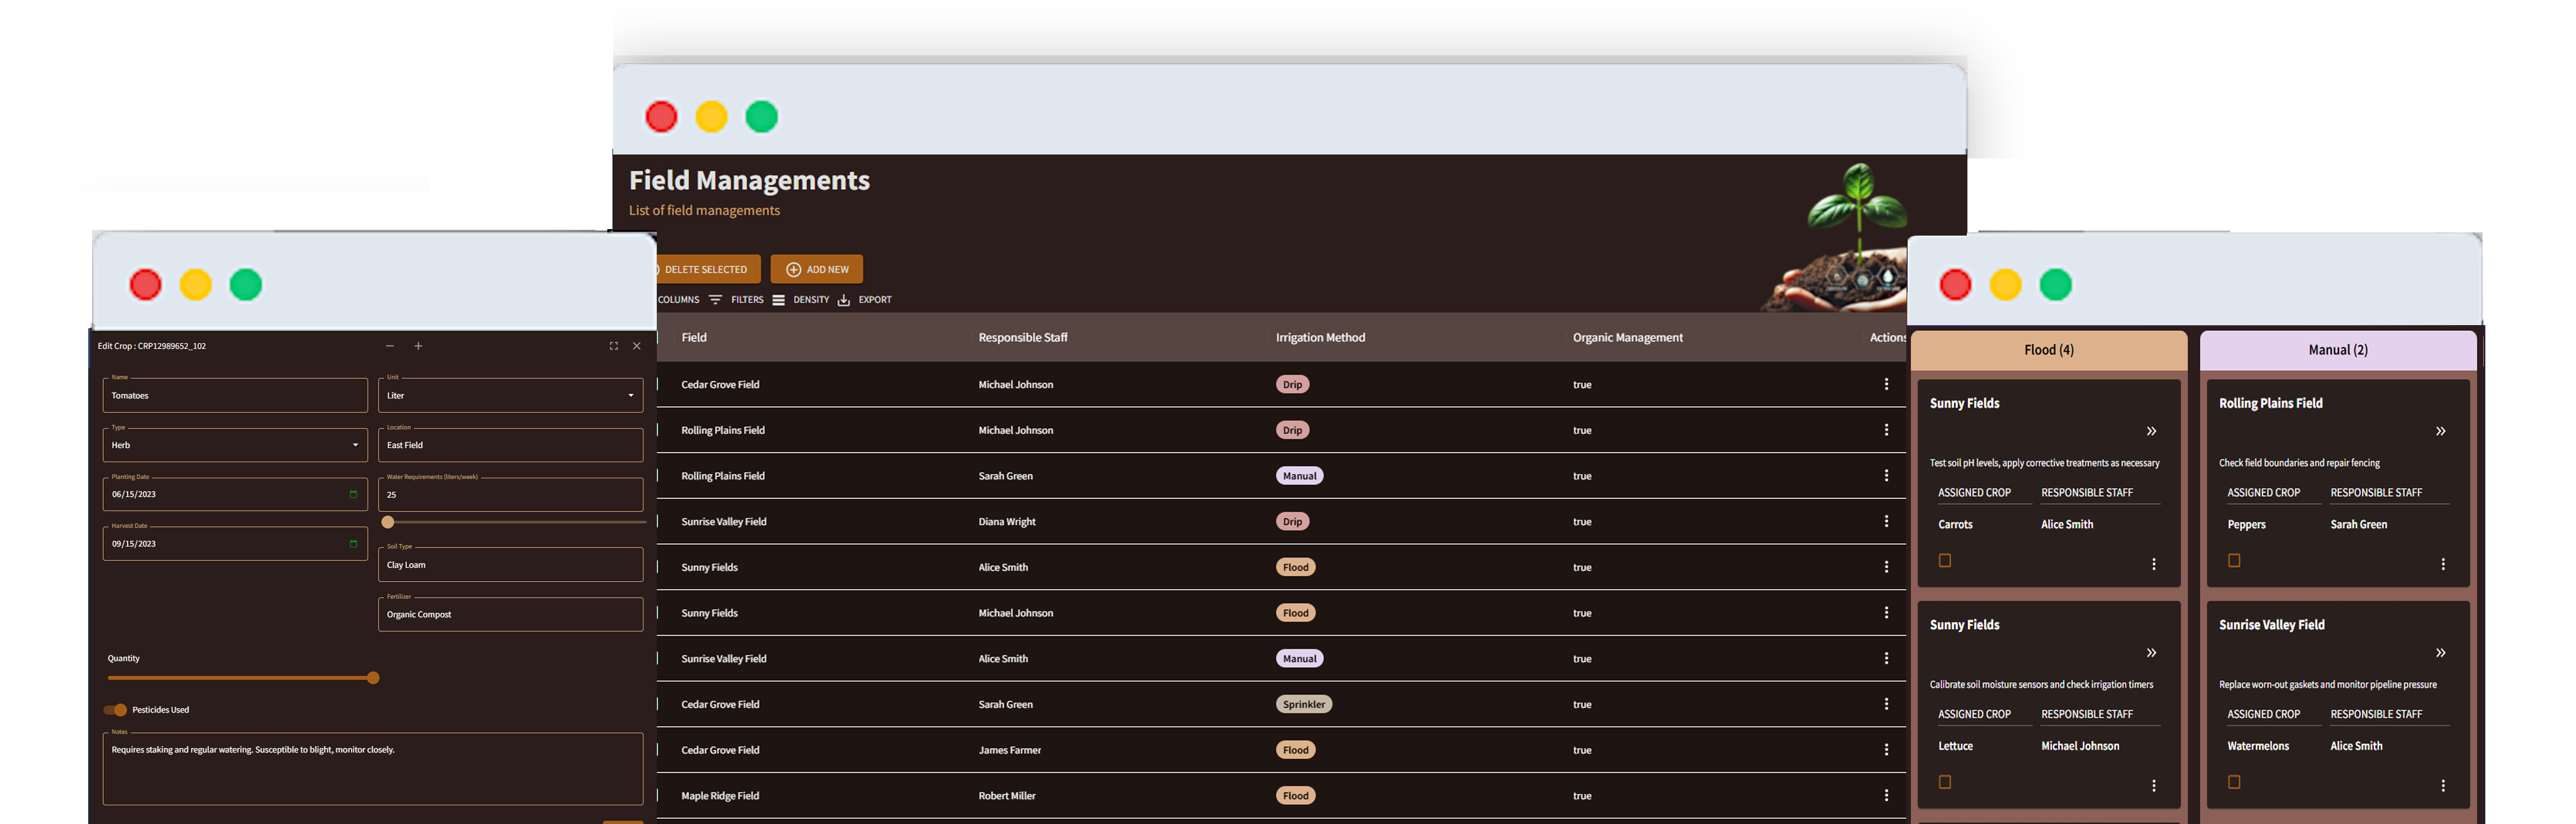Viewport: 2576px width, 824px height.
Task: Open three-dot menu on Rolling Plains Field card
Action: click(x=2442, y=564)
